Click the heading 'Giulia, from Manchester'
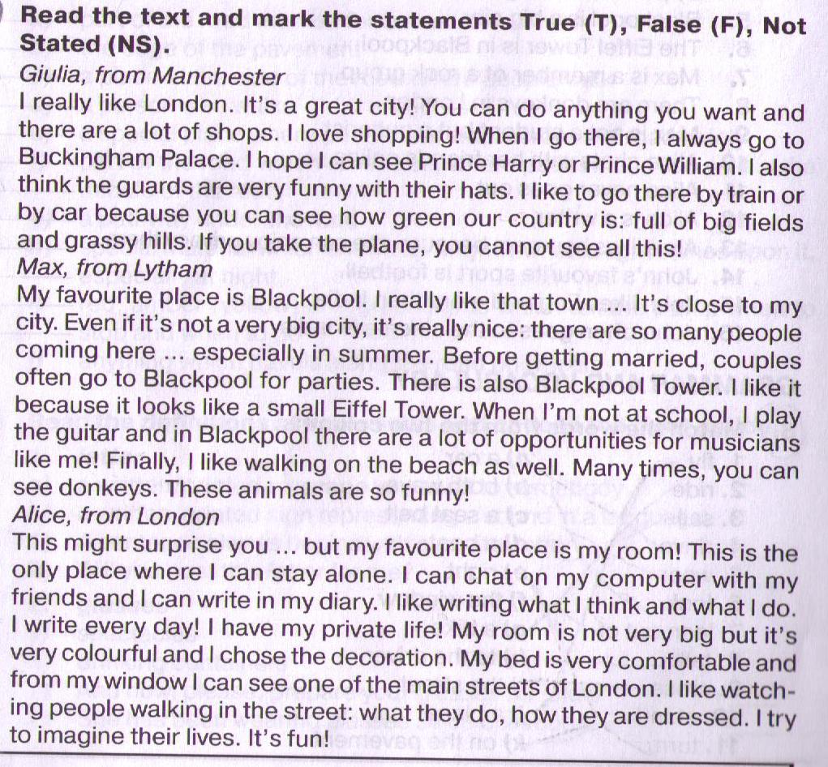The width and height of the screenshot is (828, 767). click(x=152, y=76)
